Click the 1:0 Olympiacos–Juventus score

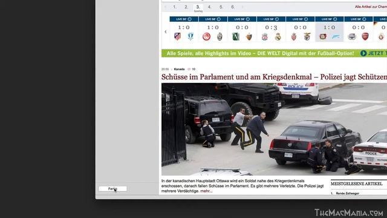pyautogui.click(x=213, y=27)
